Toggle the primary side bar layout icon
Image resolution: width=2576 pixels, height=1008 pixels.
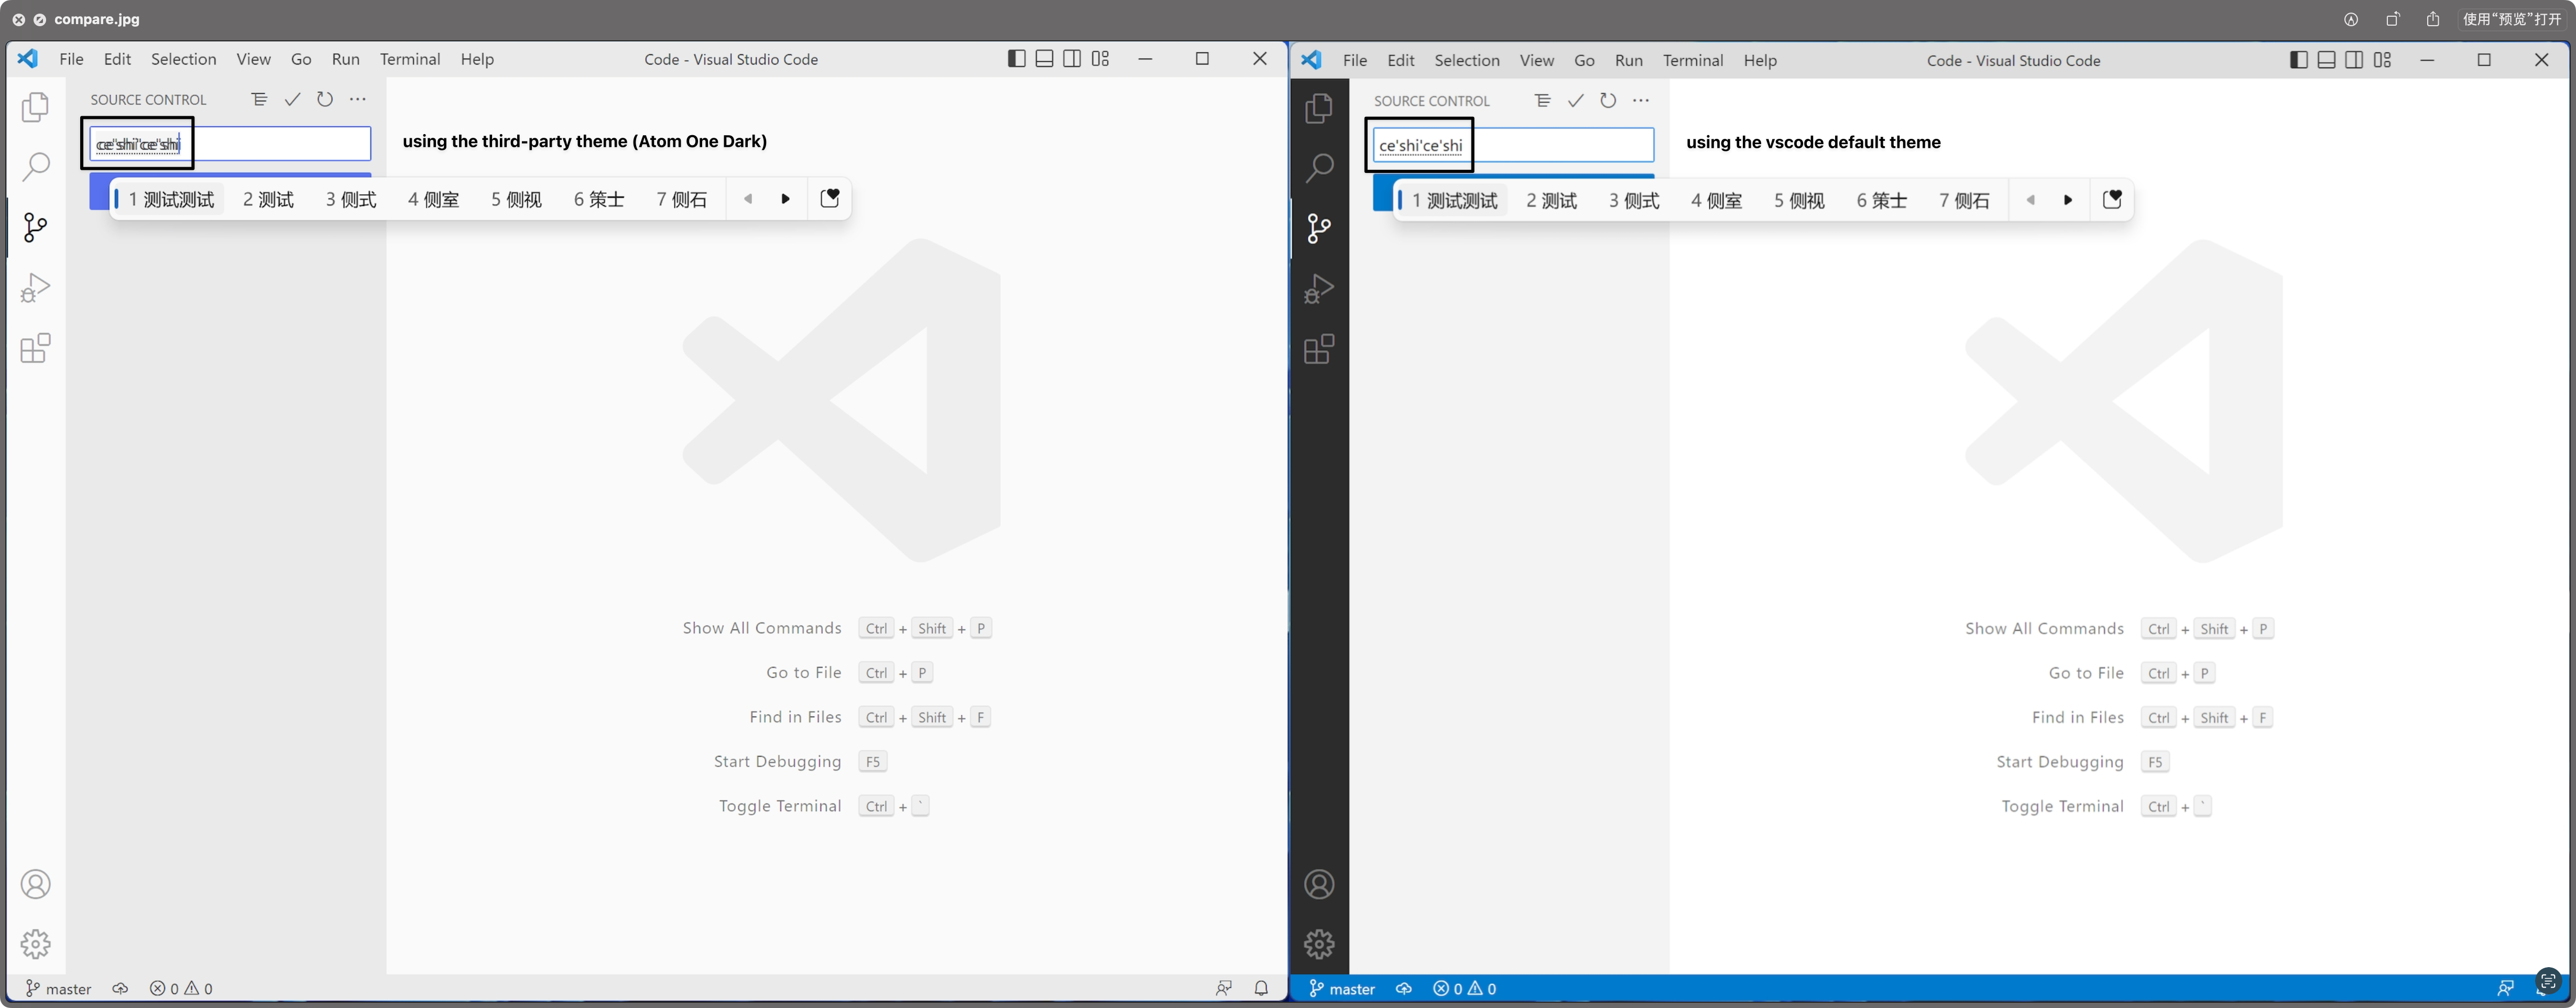tap(1016, 59)
